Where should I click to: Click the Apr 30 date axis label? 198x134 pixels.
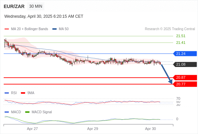click(150, 129)
